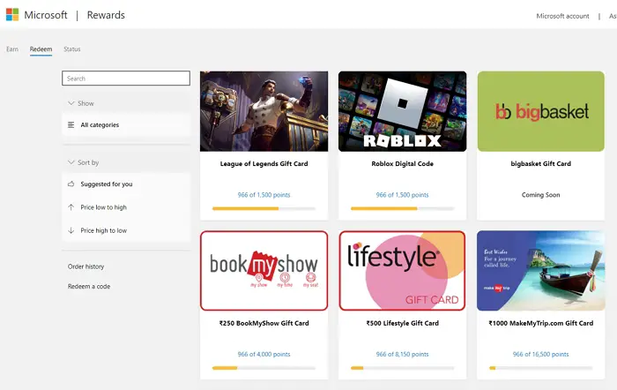Open the Lifestyle gift card image
This screenshot has height=390, width=617.
tap(403, 271)
